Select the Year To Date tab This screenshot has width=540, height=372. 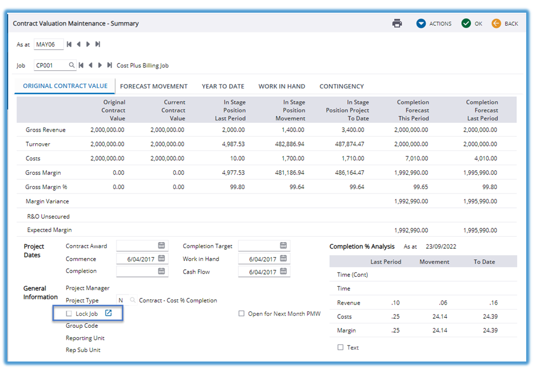click(x=223, y=86)
